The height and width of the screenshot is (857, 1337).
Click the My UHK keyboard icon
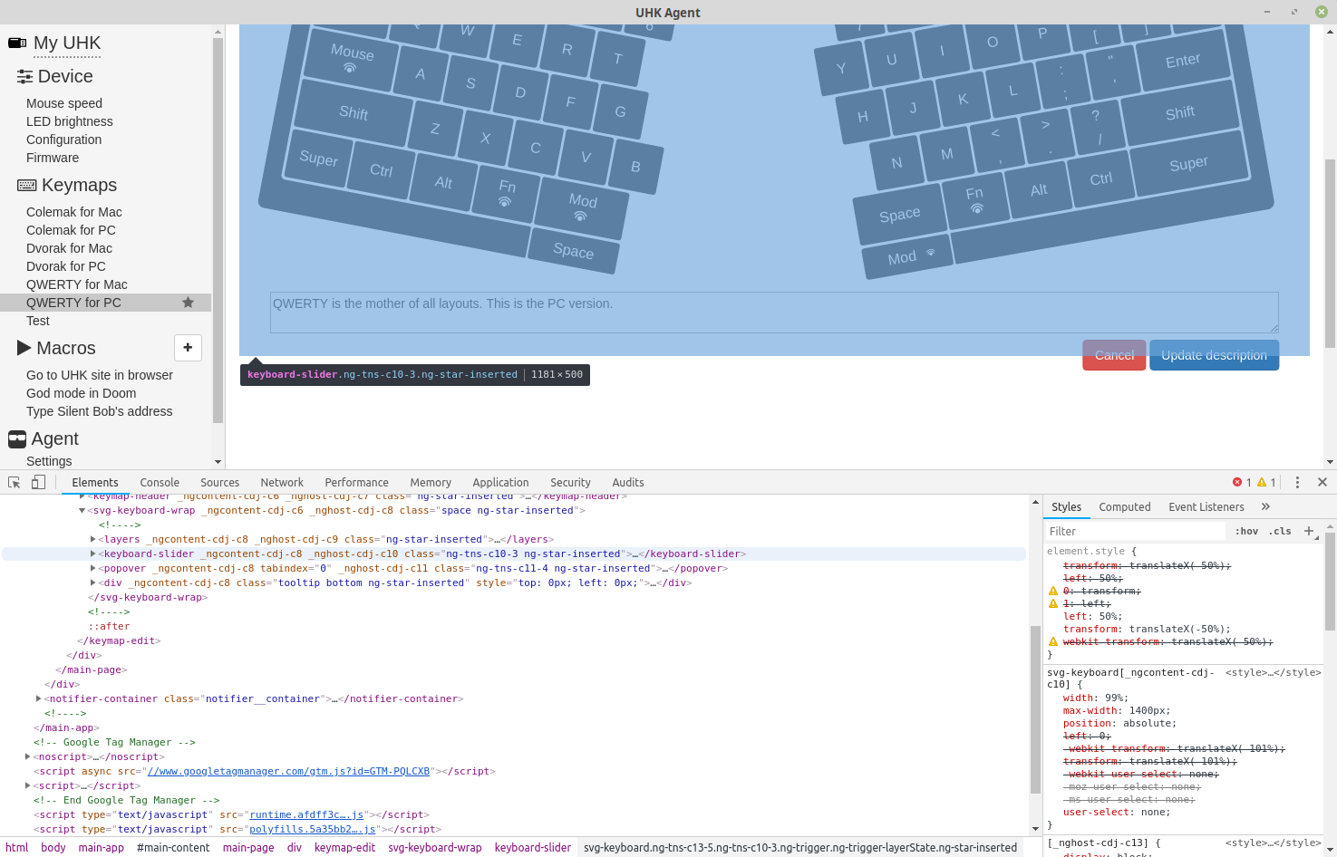click(16, 42)
